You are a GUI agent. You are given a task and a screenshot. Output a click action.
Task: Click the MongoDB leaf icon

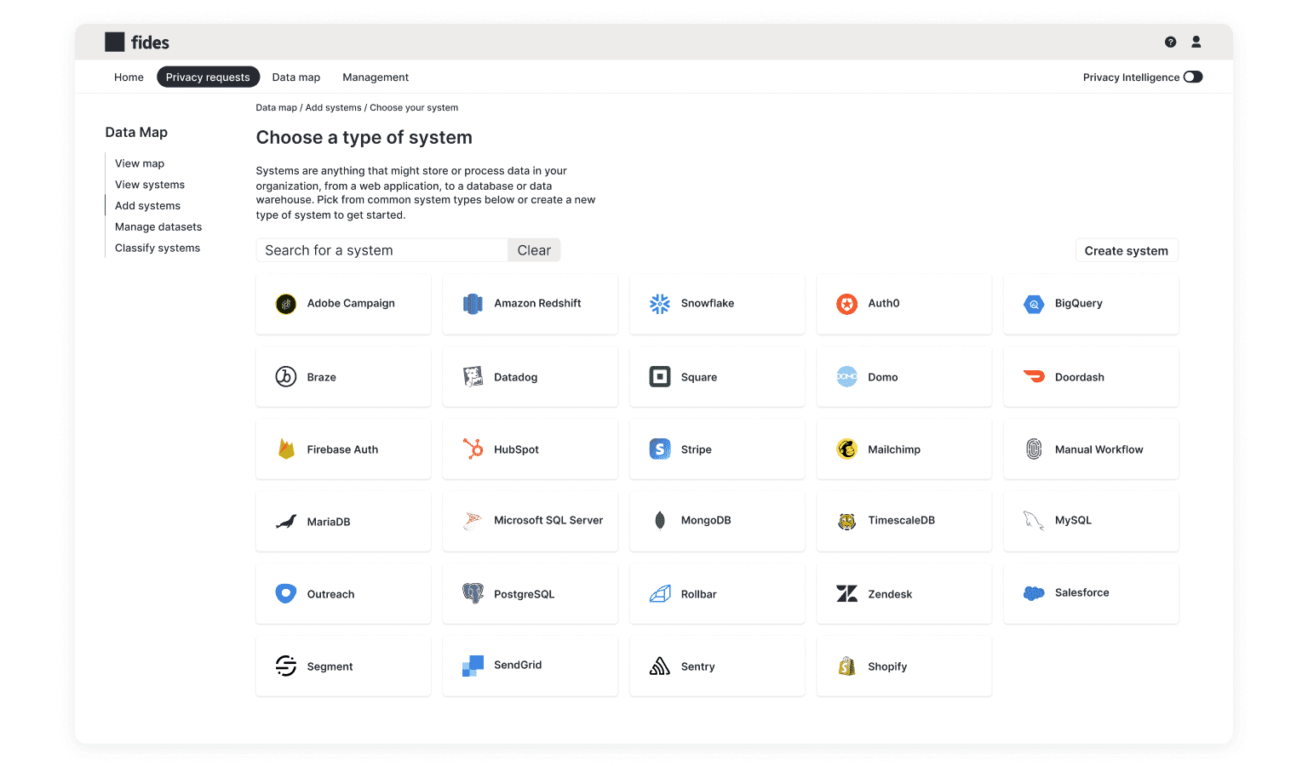click(x=660, y=520)
